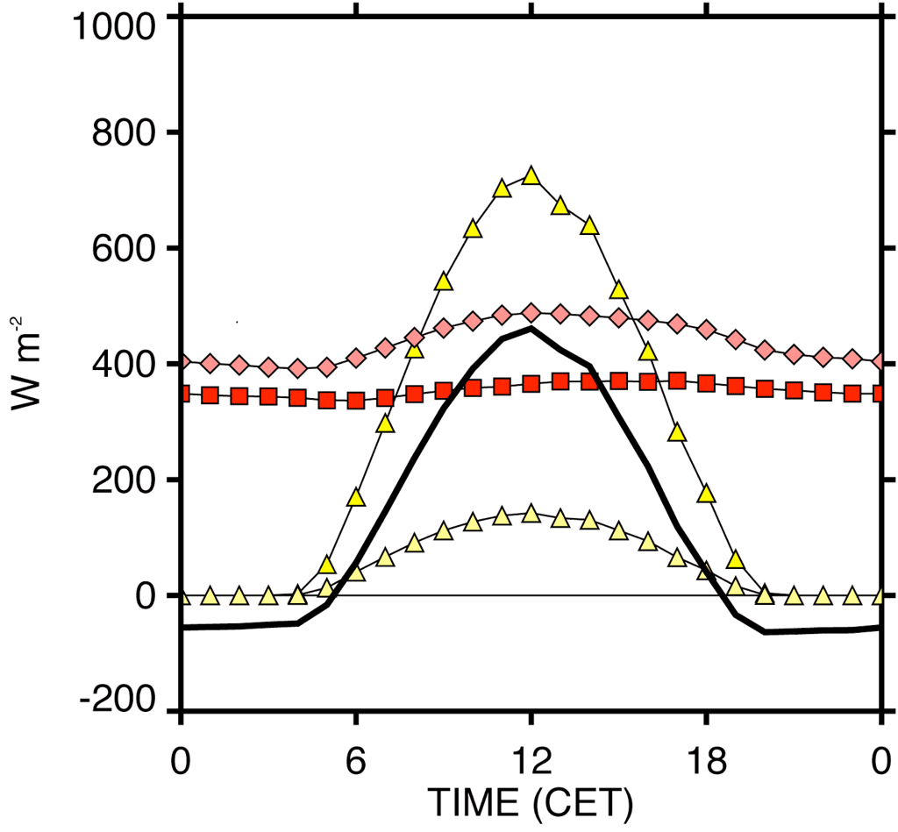Select the pale yellow triangle at hour 12
This screenshot has height=832, width=898.
[x=531, y=514]
